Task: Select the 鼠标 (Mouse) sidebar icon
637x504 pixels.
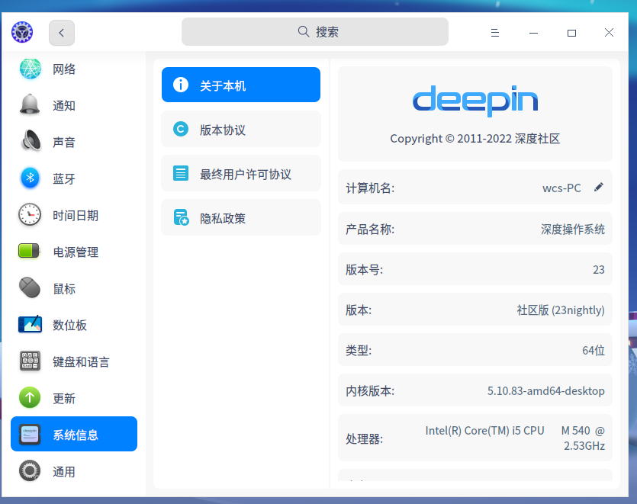Action: (x=29, y=288)
